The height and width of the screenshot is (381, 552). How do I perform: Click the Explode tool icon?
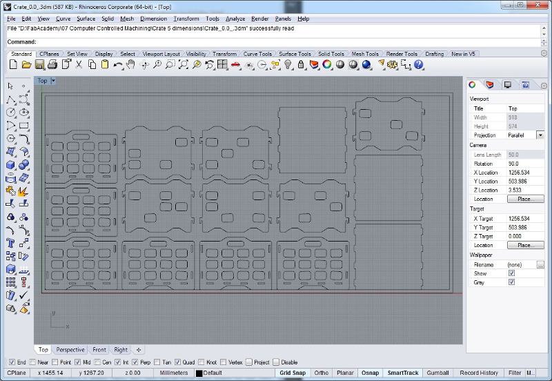pos(23,191)
